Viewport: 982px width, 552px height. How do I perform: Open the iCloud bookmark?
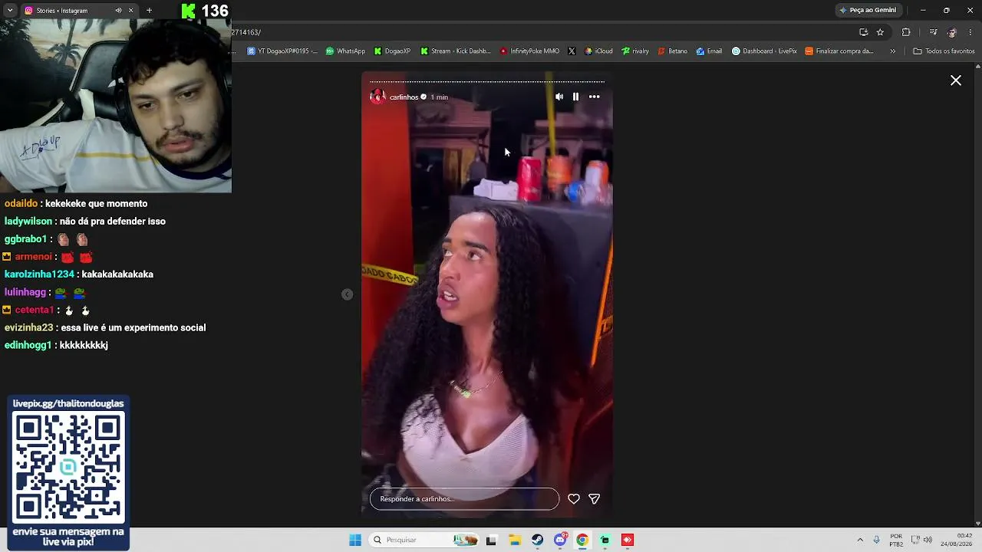[598, 51]
